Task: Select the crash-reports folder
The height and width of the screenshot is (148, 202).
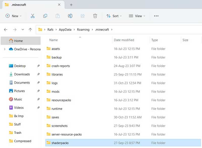Action: click(123, 66)
